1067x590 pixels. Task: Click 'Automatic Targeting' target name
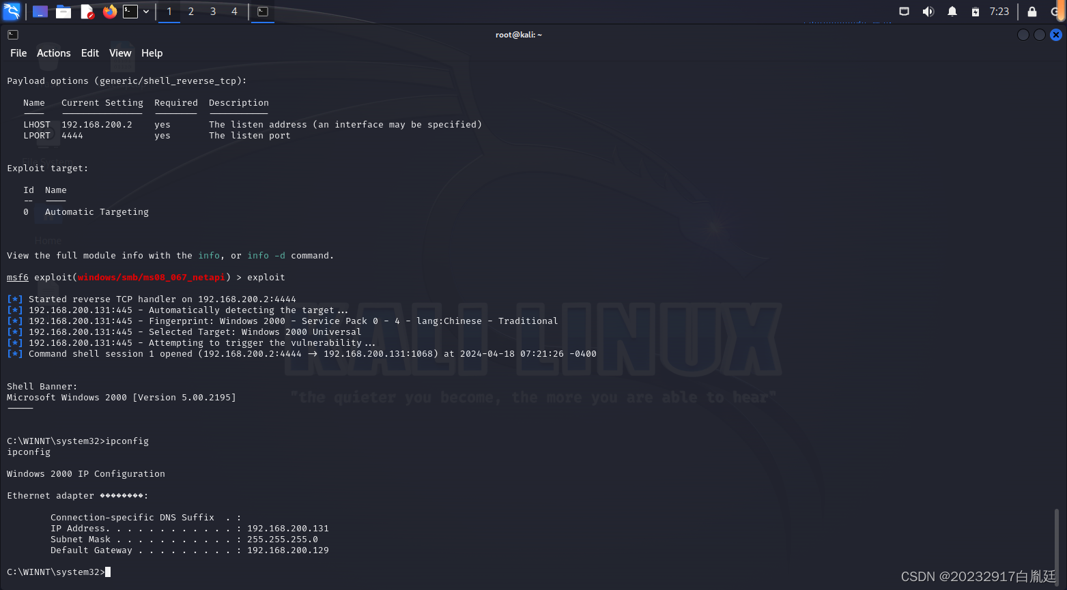[97, 212]
